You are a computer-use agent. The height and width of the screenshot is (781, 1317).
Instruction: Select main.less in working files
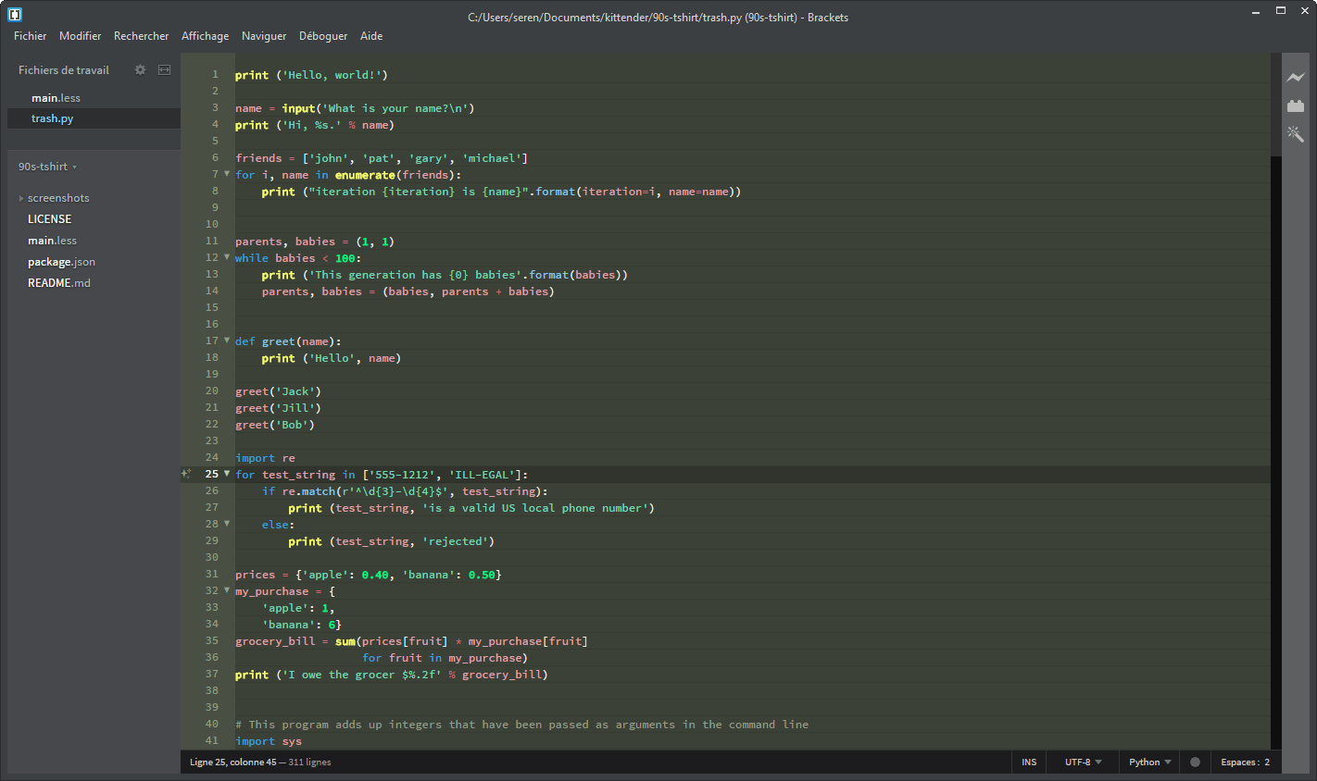(54, 97)
